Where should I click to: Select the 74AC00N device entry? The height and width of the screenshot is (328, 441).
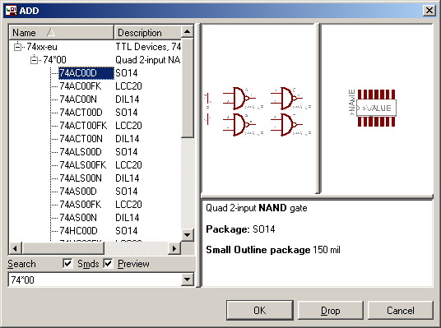tap(78, 99)
